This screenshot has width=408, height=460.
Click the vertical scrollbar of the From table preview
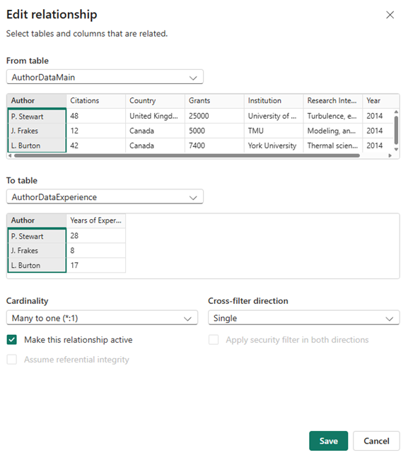click(396, 130)
